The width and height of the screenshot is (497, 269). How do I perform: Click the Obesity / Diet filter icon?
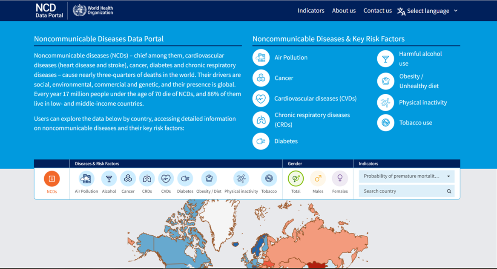pos(208,178)
